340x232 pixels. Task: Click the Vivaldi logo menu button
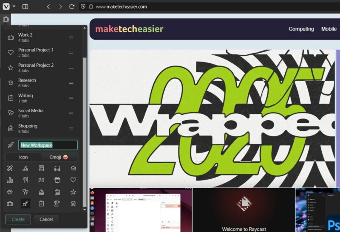pyautogui.click(x=6, y=6)
